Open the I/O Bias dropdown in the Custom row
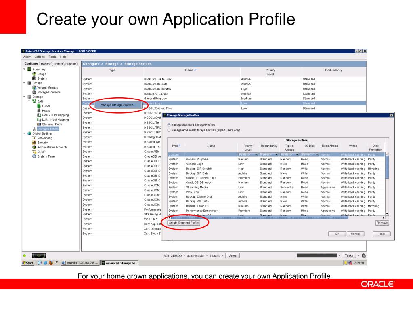 tap(310, 154)
